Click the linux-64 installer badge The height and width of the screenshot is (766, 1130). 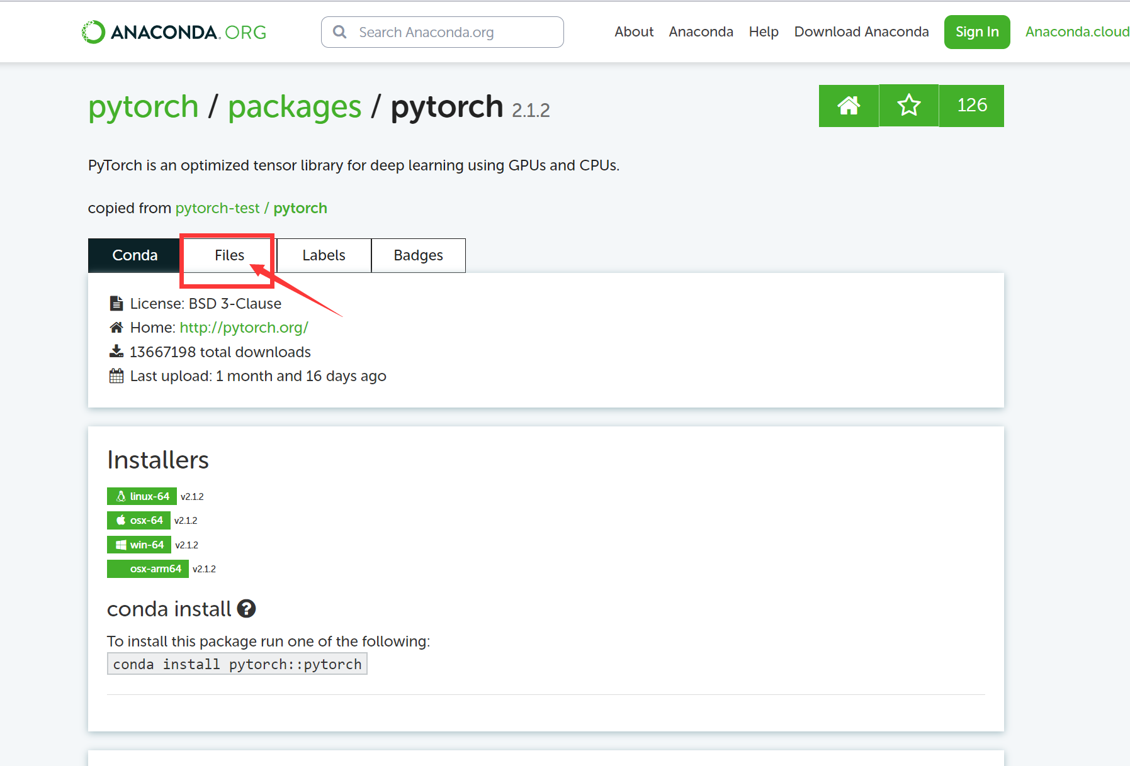click(142, 496)
